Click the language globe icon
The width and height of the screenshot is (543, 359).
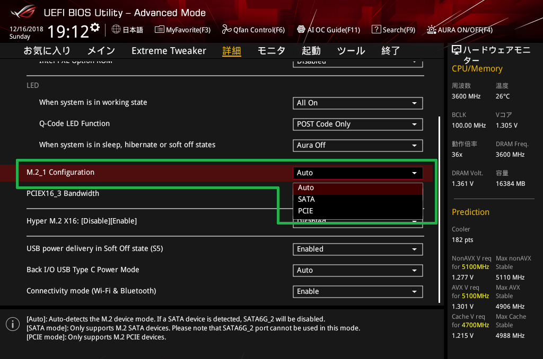pyautogui.click(x=116, y=30)
